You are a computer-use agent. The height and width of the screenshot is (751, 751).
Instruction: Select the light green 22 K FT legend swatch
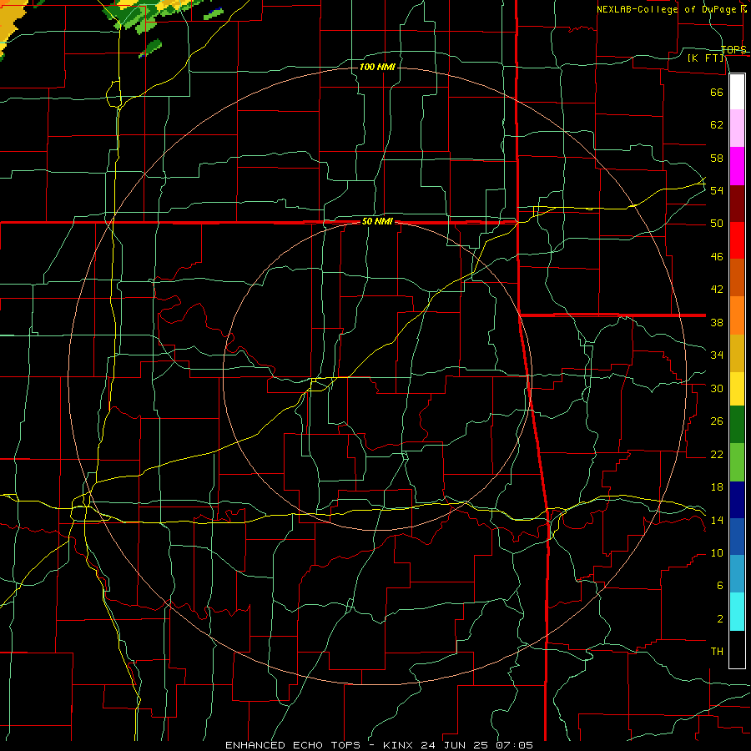737,462
